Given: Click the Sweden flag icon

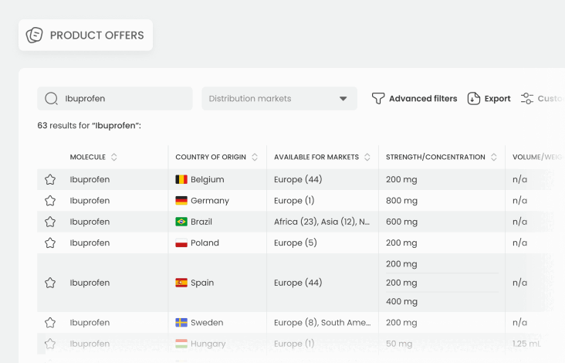Looking at the screenshot, I should coord(181,323).
